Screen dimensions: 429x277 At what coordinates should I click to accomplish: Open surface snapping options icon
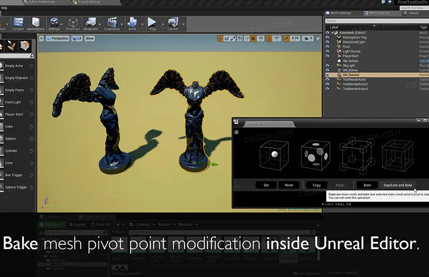tap(247, 38)
